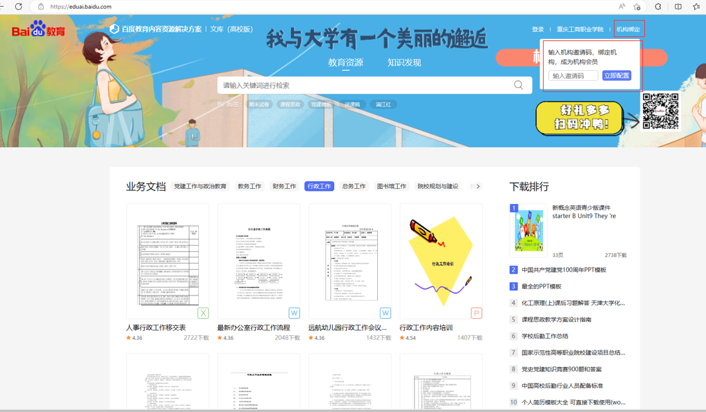Screen dimensions: 706x412
Task: Open the browser extensions icon
Action: pos(658,7)
